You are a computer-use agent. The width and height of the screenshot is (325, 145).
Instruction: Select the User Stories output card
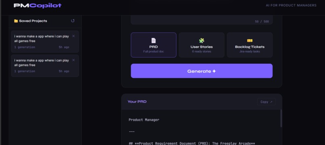202,45
